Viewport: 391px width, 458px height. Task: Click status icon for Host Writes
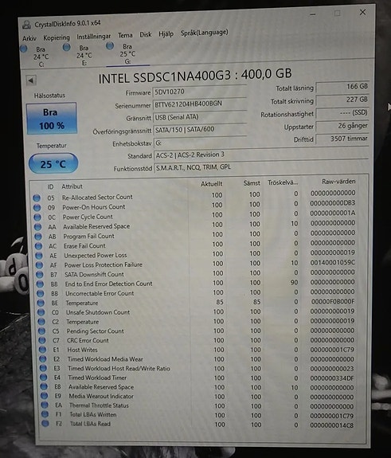pyautogui.click(x=43, y=350)
